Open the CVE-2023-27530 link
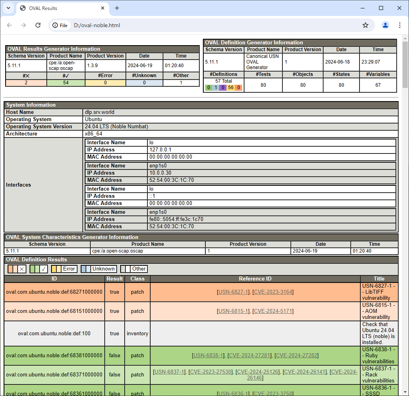Viewport: 409px width, 396px height. click(x=210, y=372)
